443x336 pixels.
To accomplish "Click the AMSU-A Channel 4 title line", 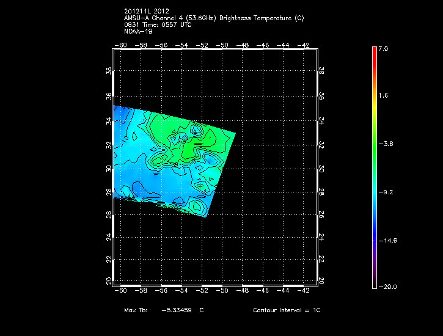I will (213, 18).
